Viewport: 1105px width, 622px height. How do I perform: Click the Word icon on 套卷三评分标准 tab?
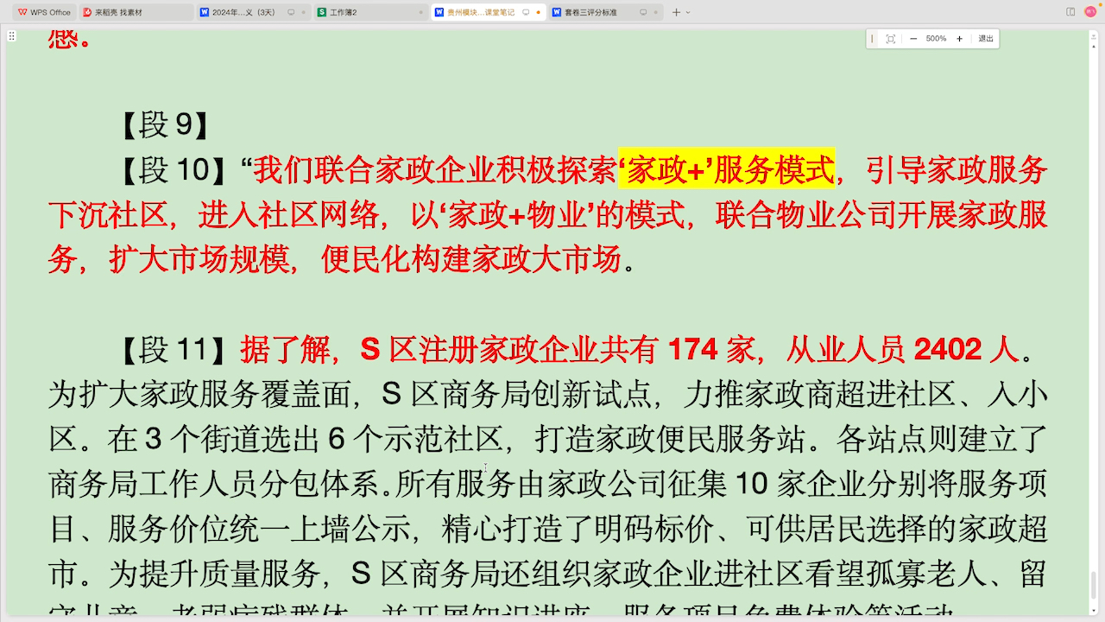tap(556, 13)
